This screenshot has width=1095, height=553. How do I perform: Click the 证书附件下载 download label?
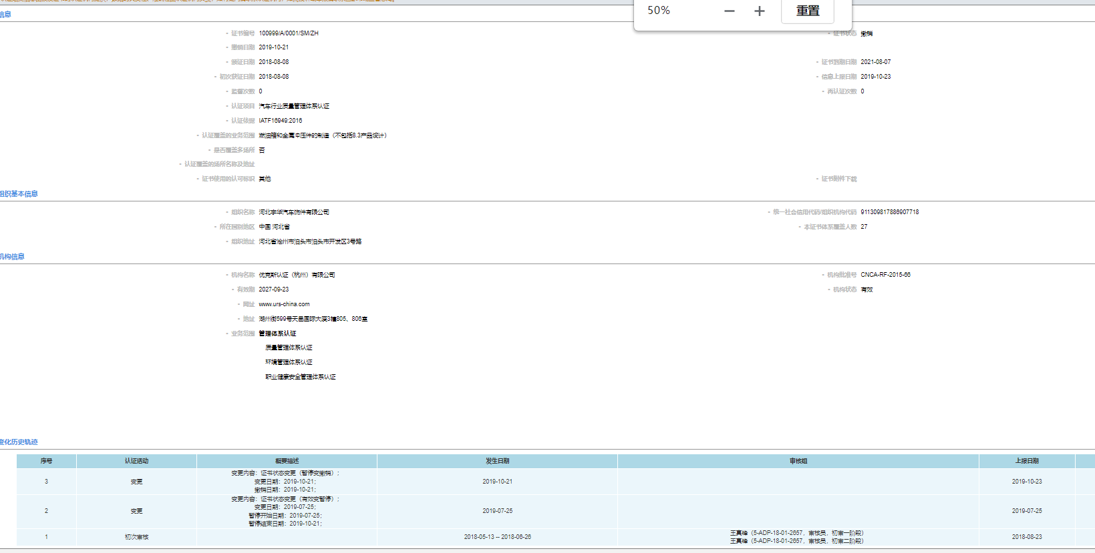[838, 179]
